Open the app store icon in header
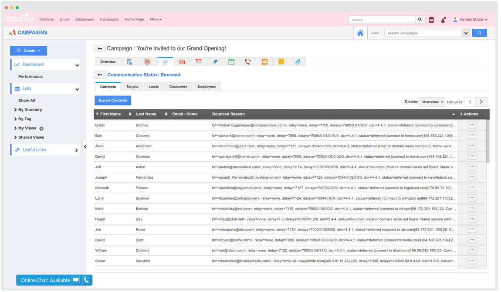Image resolution: width=501 pixels, height=292 pixels. [x=431, y=20]
